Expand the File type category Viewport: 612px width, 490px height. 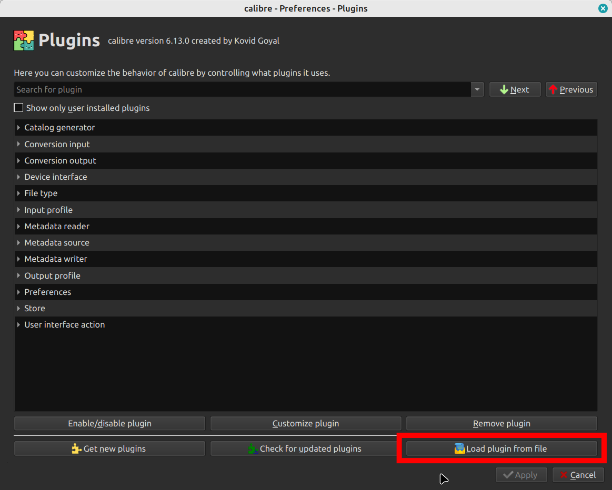point(18,193)
